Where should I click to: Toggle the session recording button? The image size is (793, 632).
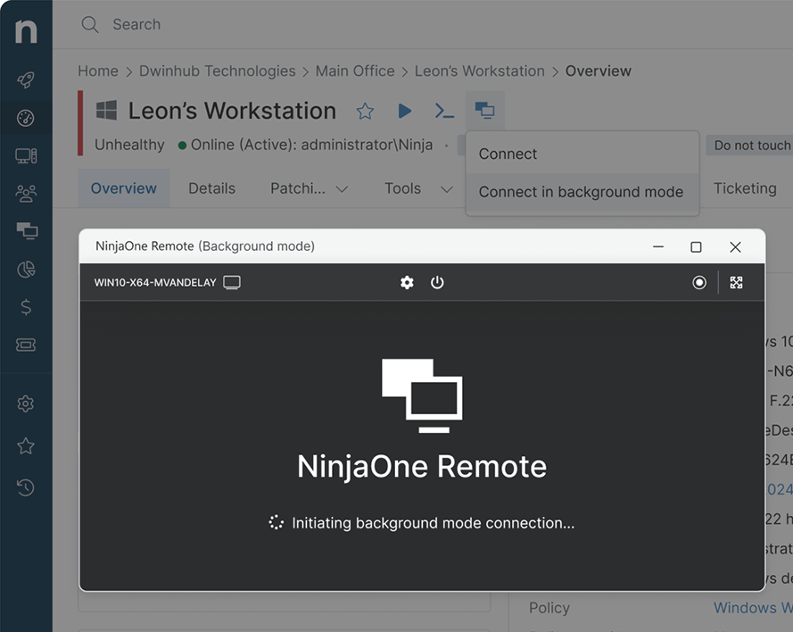(x=699, y=282)
